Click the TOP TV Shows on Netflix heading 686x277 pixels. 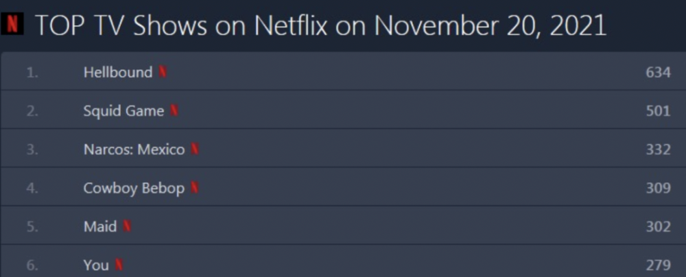tap(320, 26)
